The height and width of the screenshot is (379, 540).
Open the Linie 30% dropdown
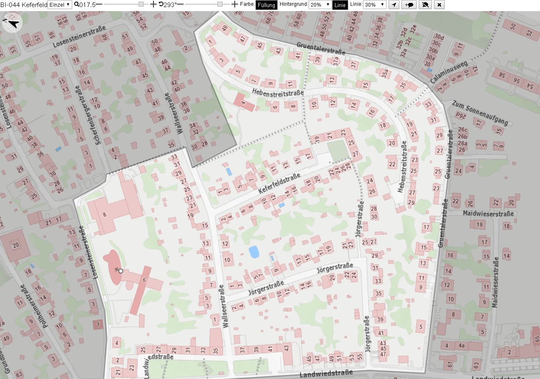pos(375,5)
